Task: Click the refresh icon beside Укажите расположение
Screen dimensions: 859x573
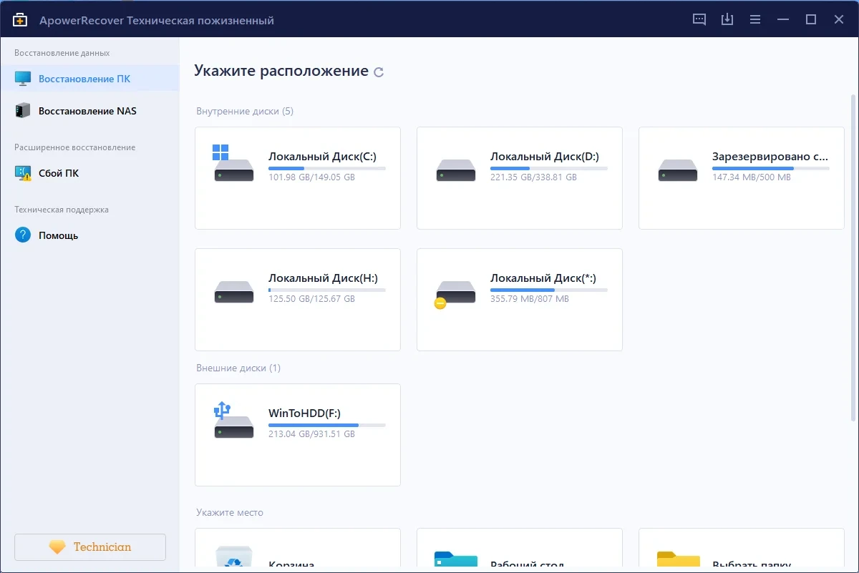Action: [x=379, y=72]
